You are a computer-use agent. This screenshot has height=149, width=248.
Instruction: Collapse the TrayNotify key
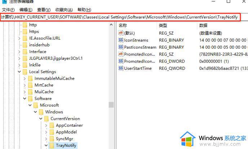[x=46, y=145]
